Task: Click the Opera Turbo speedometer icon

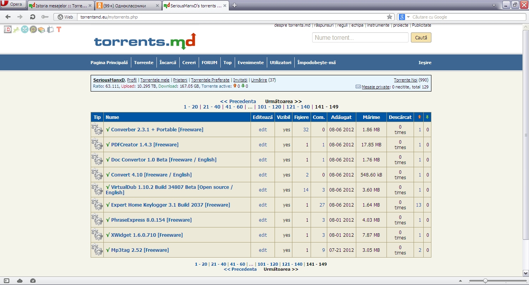Action: pos(33,281)
